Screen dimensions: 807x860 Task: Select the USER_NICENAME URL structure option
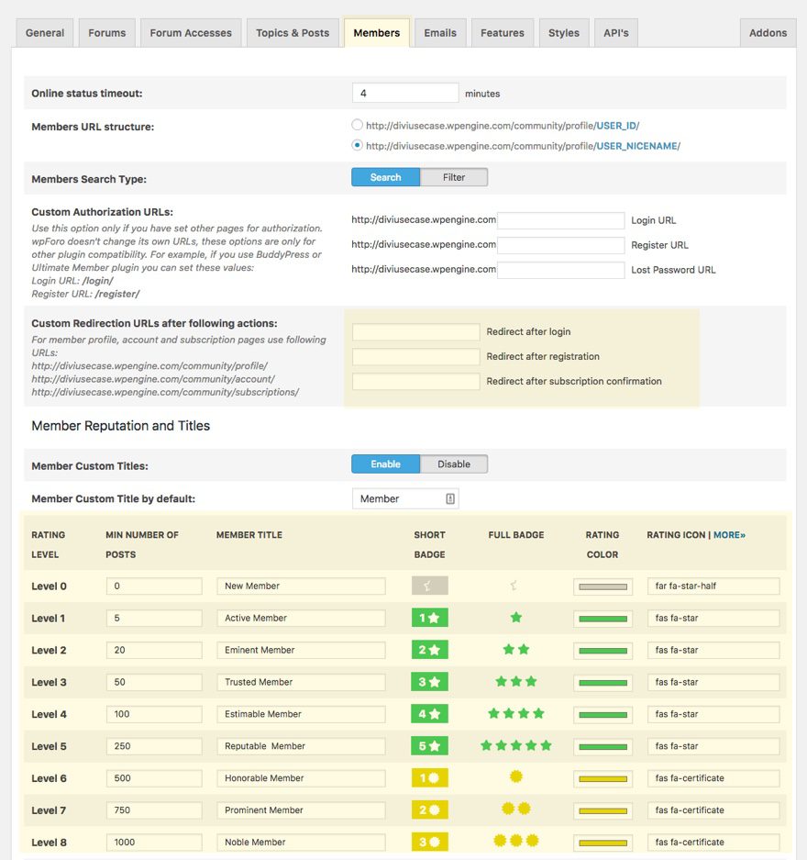(x=358, y=145)
